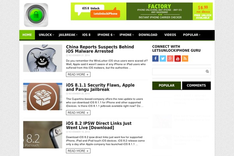Expand the Jailbreak menu dropdown

[68, 35]
